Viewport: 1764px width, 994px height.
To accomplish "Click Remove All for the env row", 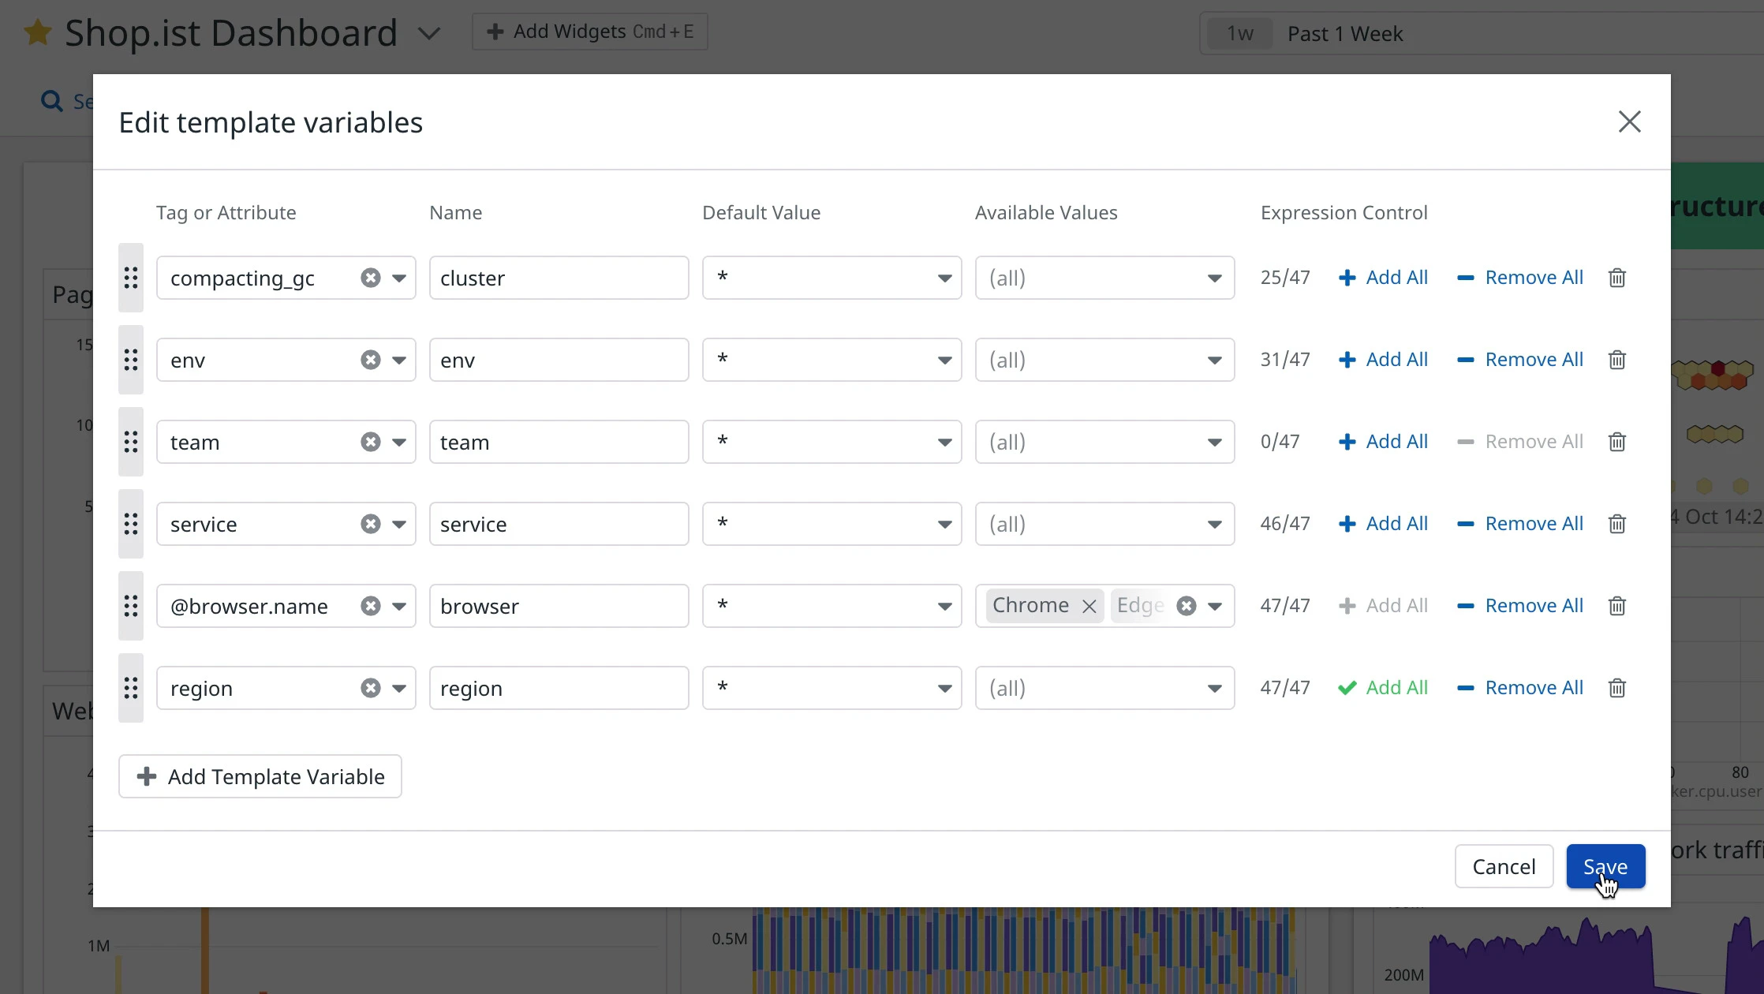I will pyautogui.click(x=1519, y=360).
